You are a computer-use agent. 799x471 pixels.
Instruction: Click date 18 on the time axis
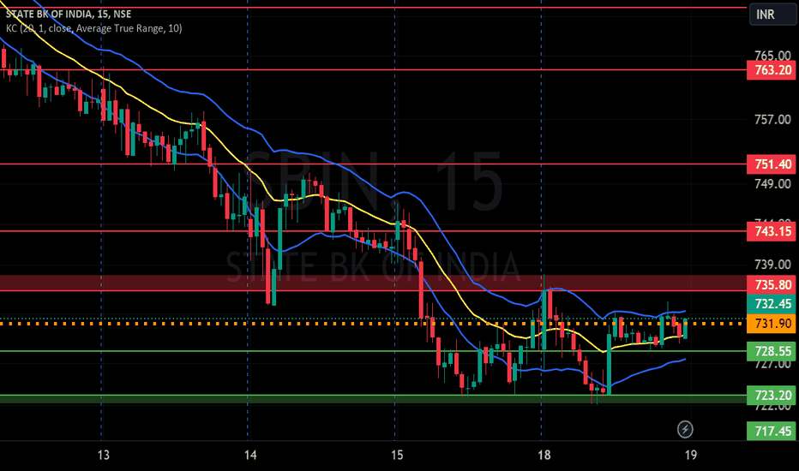click(x=544, y=455)
